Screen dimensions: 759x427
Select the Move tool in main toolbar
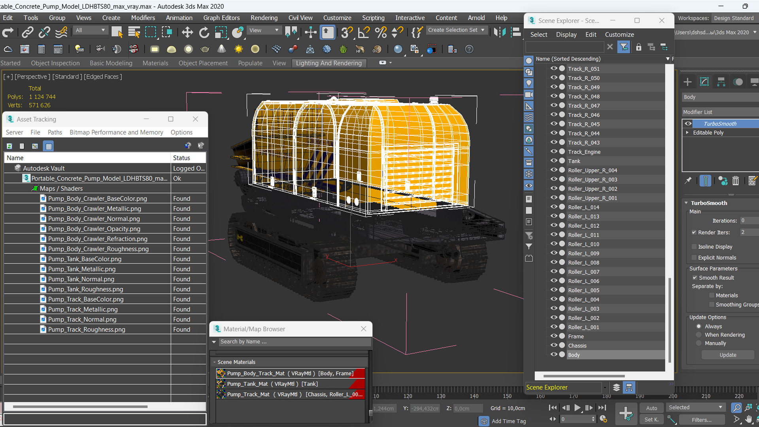187,32
